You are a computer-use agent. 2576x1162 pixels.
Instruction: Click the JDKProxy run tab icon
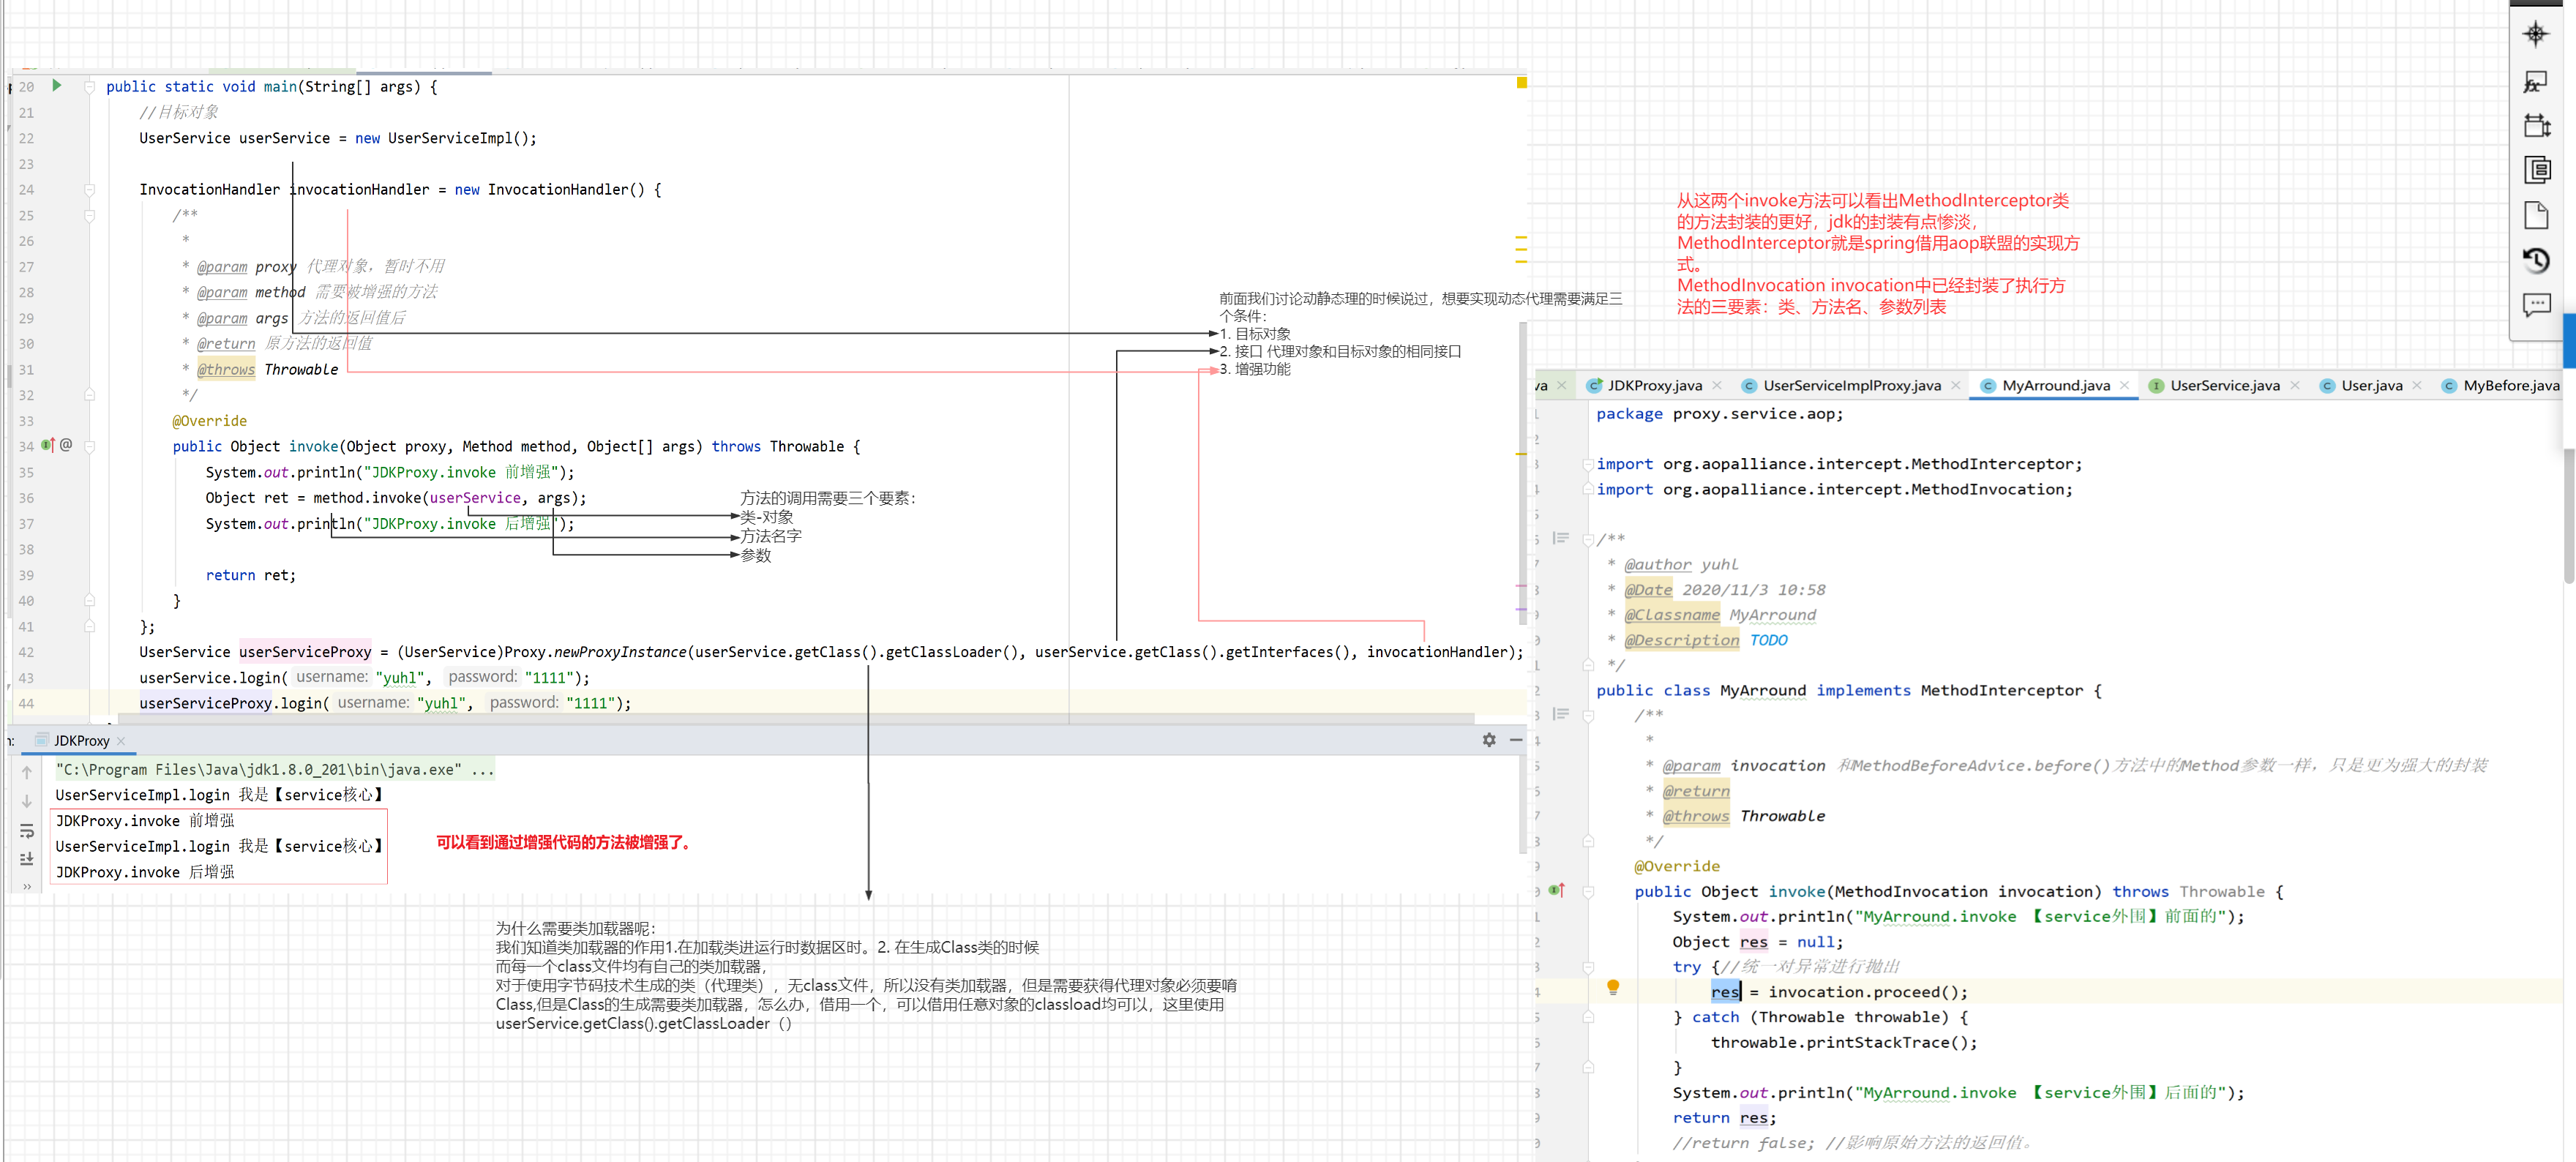pos(42,740)
